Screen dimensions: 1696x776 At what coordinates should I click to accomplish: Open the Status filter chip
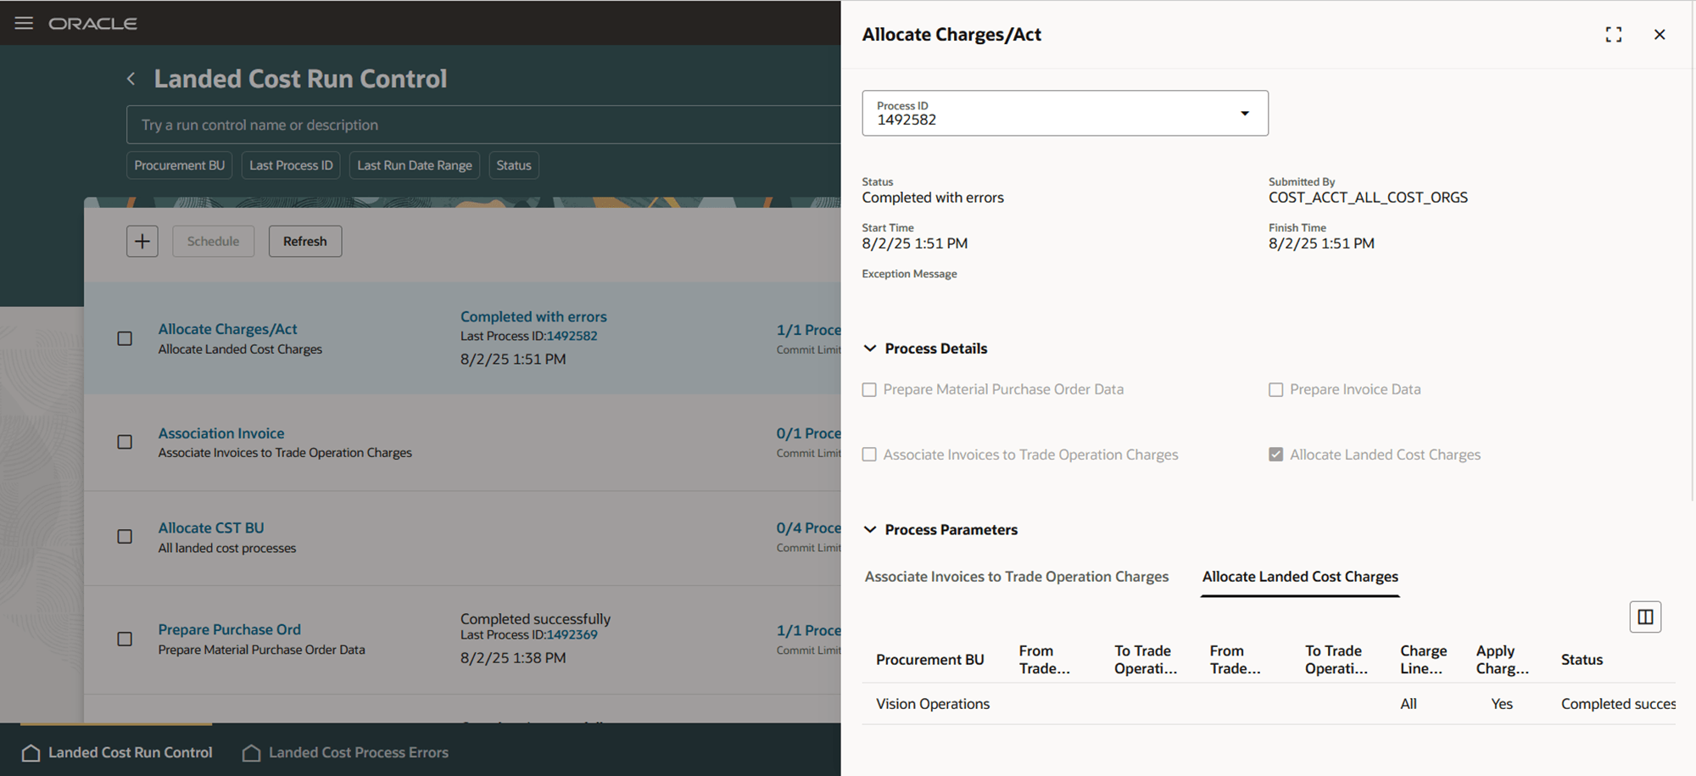(x=514, y=165)
